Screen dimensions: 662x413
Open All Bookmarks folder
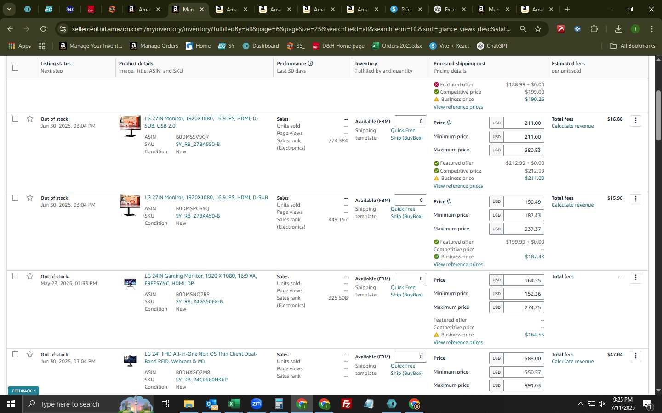pyautogui.click(x=632, y=46)
